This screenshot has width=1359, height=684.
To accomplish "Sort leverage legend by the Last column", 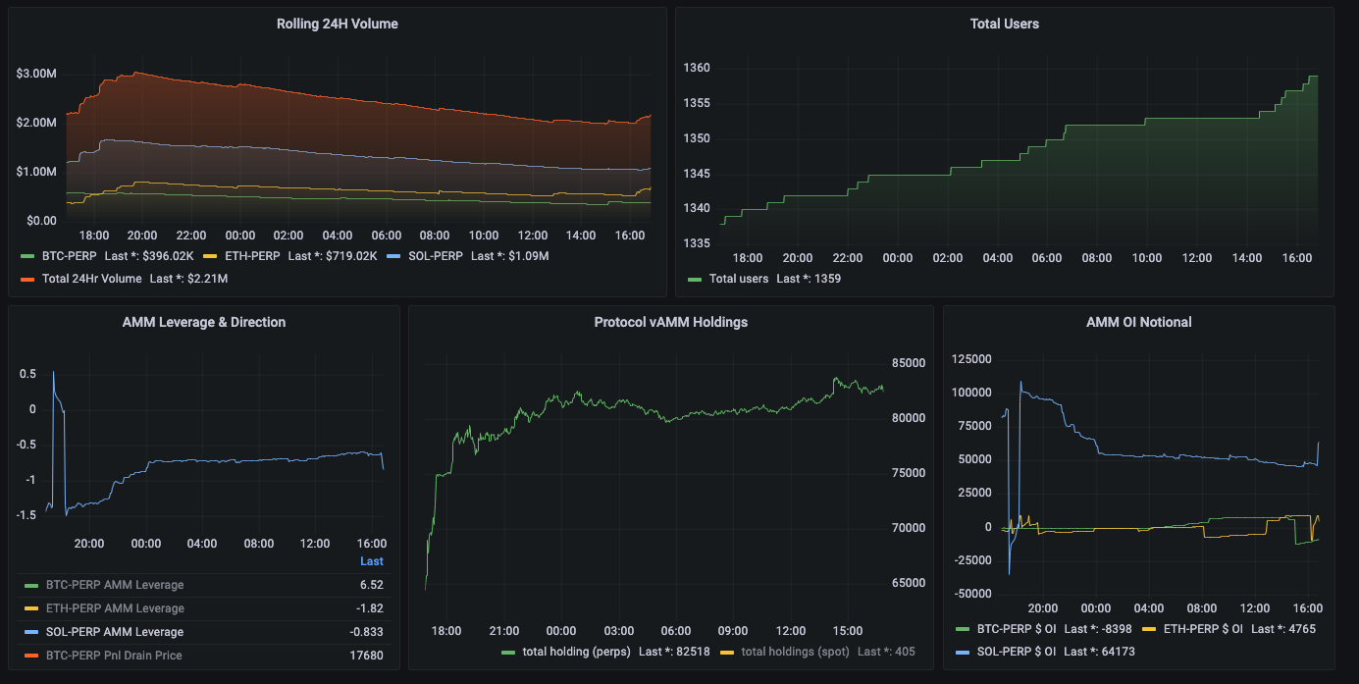I will click(371, 560).
